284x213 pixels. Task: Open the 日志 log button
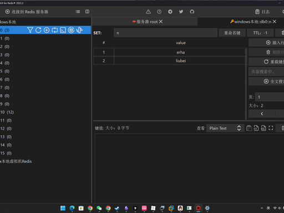pyautogui.click(x=262, y=12)
